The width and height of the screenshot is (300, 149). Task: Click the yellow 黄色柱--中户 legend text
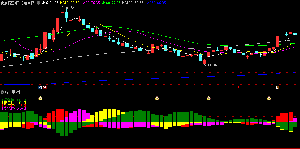(13, 103)
